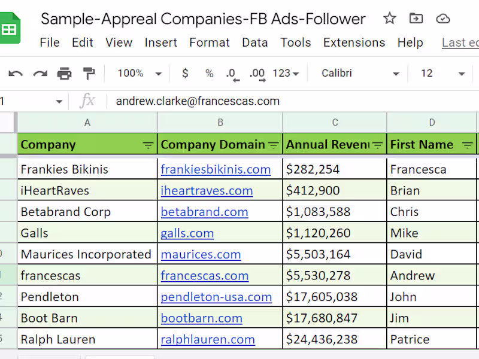479x359 pixels.
Task: Click the decrease decimal places button
Action: point(233,75)
